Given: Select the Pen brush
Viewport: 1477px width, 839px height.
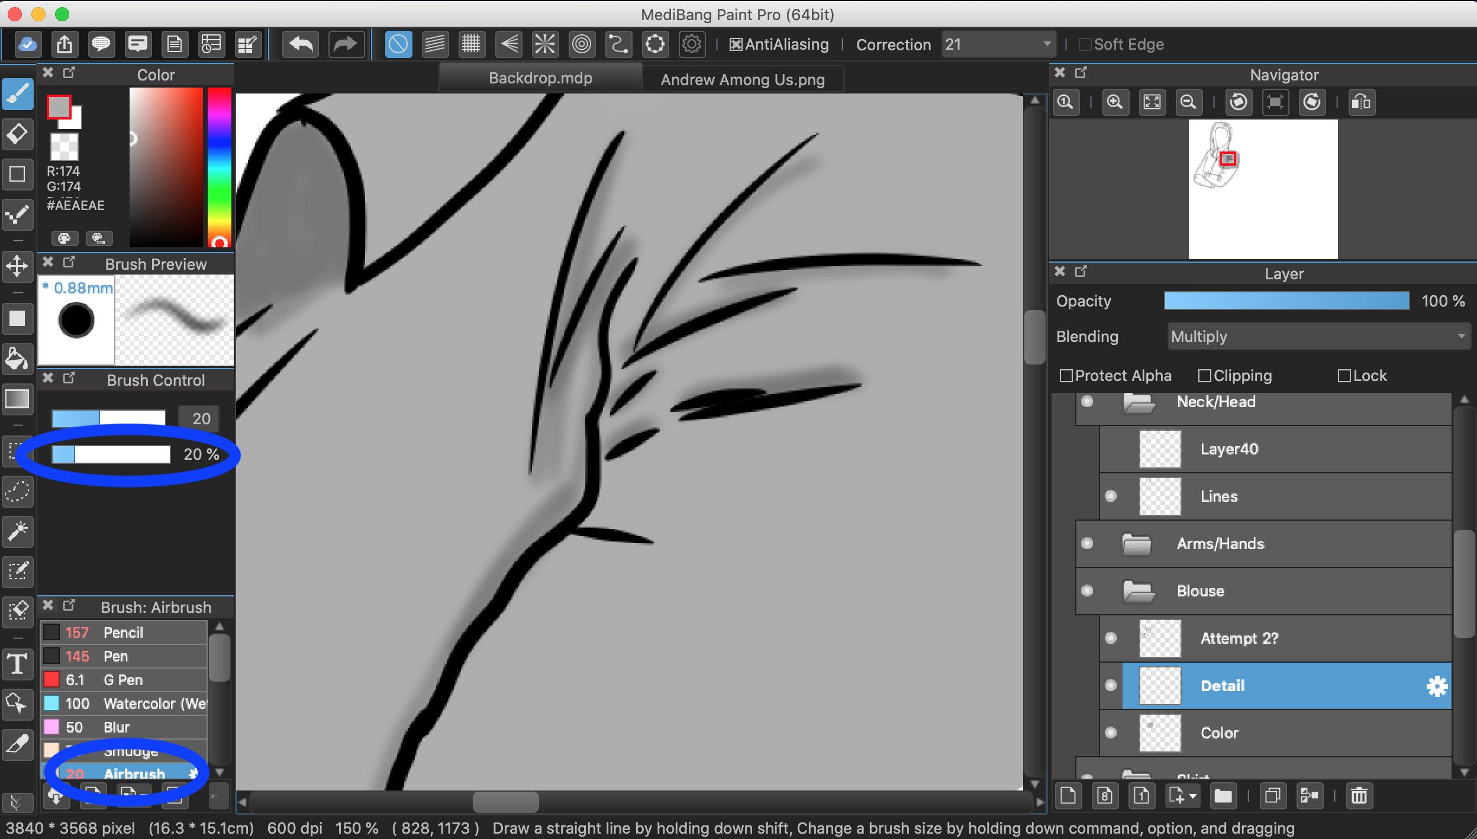Looking at the screenshot, I should (124, 656).
